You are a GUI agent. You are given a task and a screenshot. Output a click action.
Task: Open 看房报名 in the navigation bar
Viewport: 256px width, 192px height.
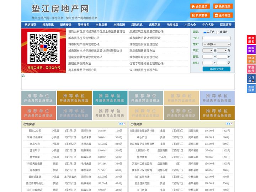point(84,25)
